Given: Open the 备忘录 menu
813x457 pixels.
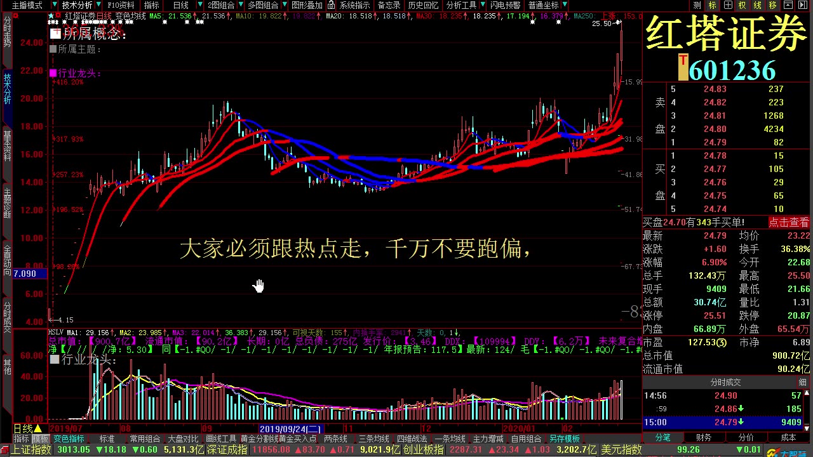Looking at the screenshot, I should tap(389, 5).
